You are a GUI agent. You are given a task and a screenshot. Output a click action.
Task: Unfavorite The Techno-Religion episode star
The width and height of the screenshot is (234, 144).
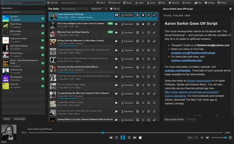coord(143,24)
